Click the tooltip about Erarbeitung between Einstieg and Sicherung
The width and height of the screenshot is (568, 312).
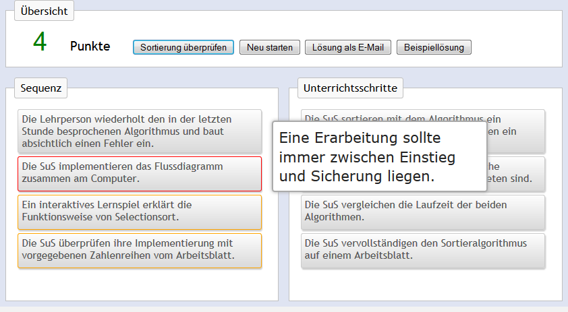click(379, 157)
